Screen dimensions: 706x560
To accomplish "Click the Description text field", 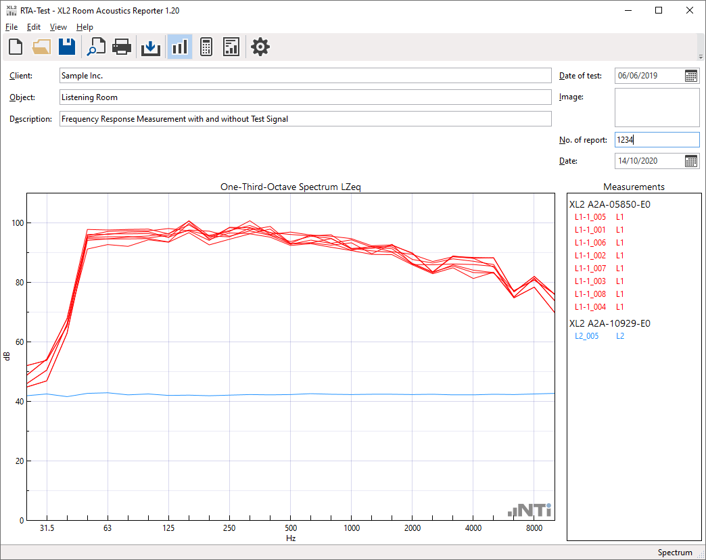I will pos(305,119).
